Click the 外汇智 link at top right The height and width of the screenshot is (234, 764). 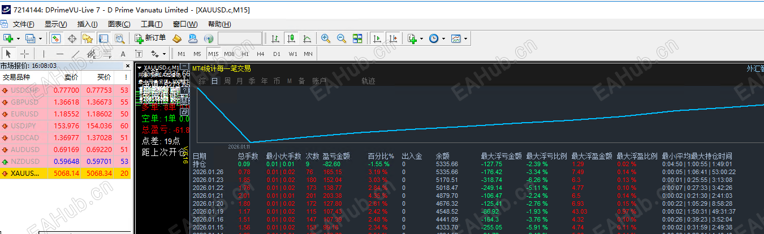click(755, 68)
